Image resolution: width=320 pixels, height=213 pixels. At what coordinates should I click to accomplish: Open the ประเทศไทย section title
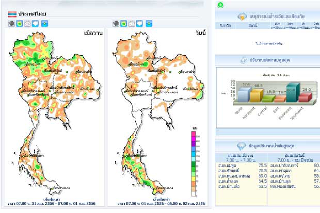click(32, 14)
